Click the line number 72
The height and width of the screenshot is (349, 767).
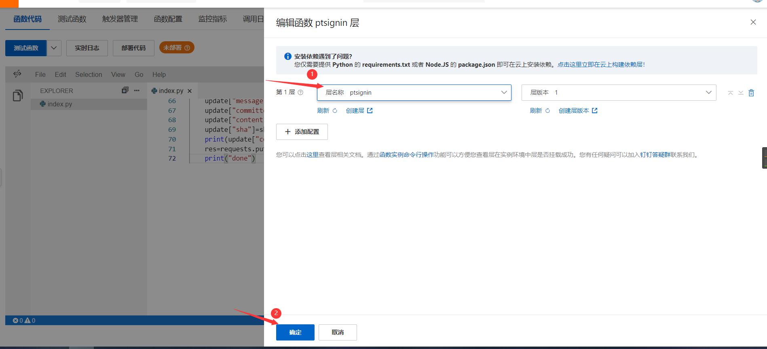pyautogui.click(x=172, y=158)
